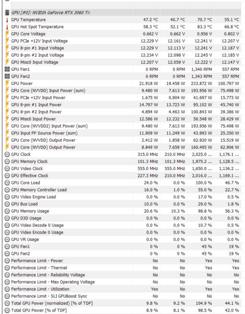Click thermometer icon beside GPU Hot Spot Temperature
This screenshot has width=245, height=314.
click(x=7, y=27)
